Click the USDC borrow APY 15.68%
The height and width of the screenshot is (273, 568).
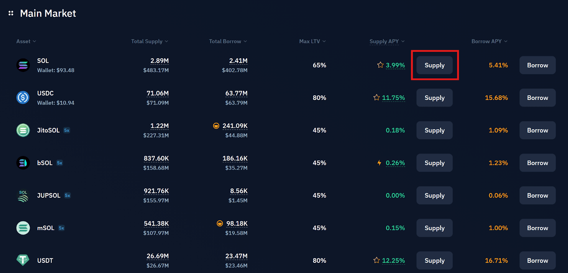pos(496,97)
